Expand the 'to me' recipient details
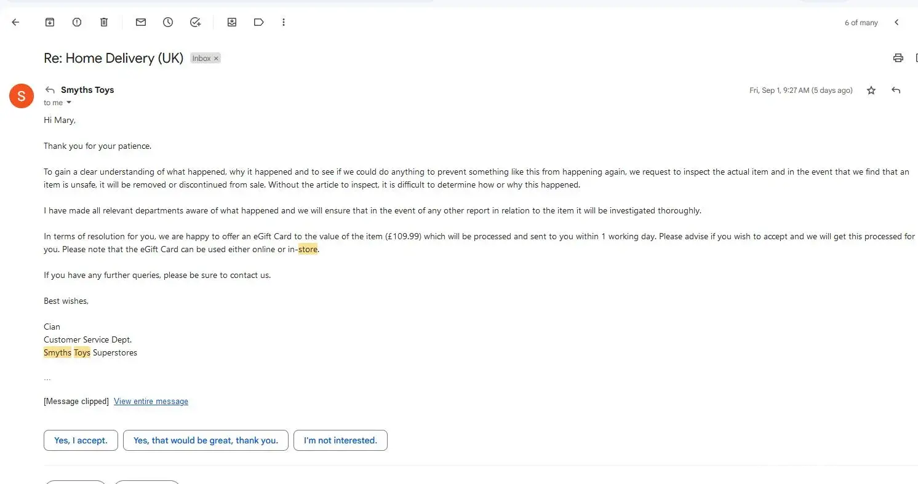 click(x=69, y=103)
